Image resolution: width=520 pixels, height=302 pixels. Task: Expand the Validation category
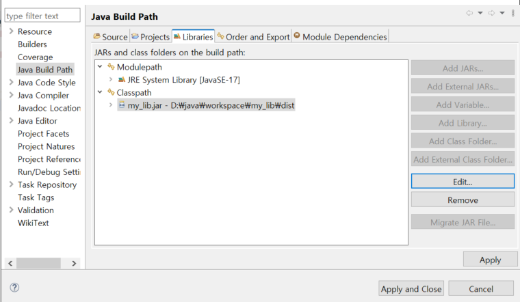pos(11,210)
